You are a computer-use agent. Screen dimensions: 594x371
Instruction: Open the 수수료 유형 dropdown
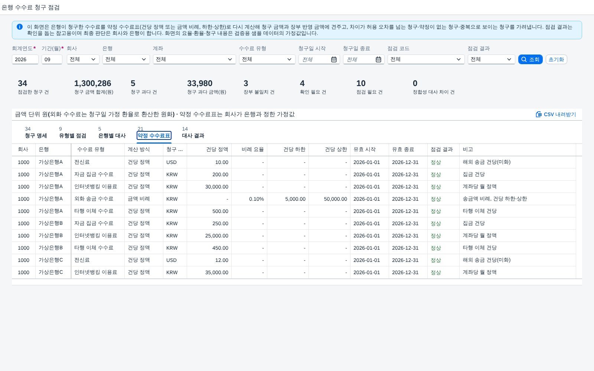point(267,59)
